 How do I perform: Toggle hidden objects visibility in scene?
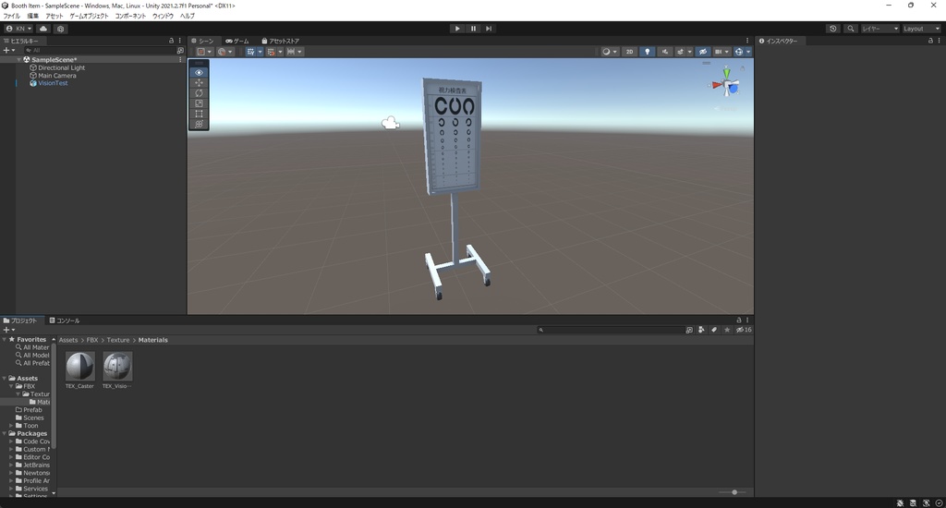702,52
